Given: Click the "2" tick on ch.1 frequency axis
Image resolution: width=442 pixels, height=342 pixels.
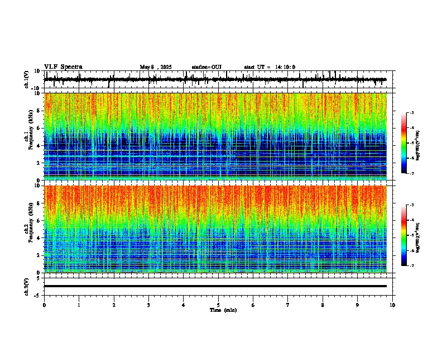Looking at the screenshot, I should click(x=39, y=163).
